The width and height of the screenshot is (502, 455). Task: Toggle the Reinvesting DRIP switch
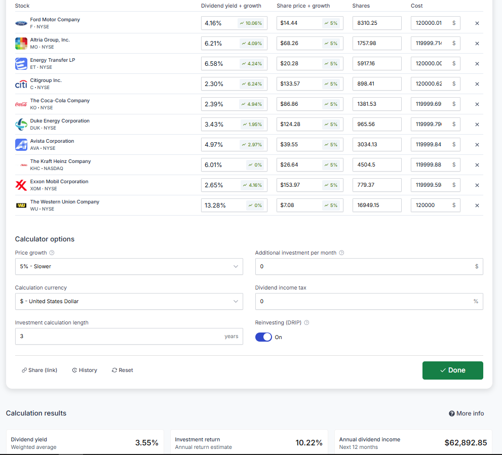pyautogui.click(x=263, y=337)
